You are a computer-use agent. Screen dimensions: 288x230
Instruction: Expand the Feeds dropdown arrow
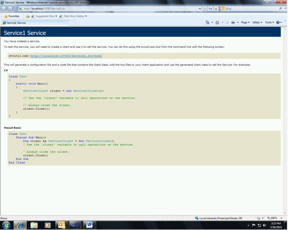[x=222, y=23]
